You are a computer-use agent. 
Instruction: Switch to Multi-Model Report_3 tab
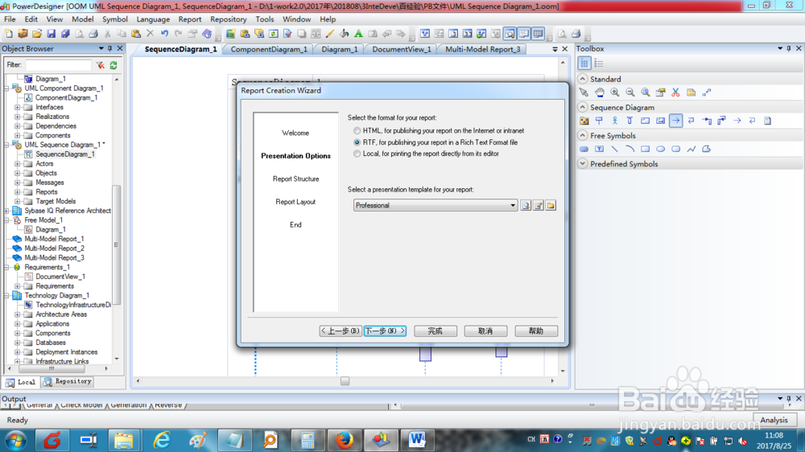pyautogui.click(x=482, y=49)
